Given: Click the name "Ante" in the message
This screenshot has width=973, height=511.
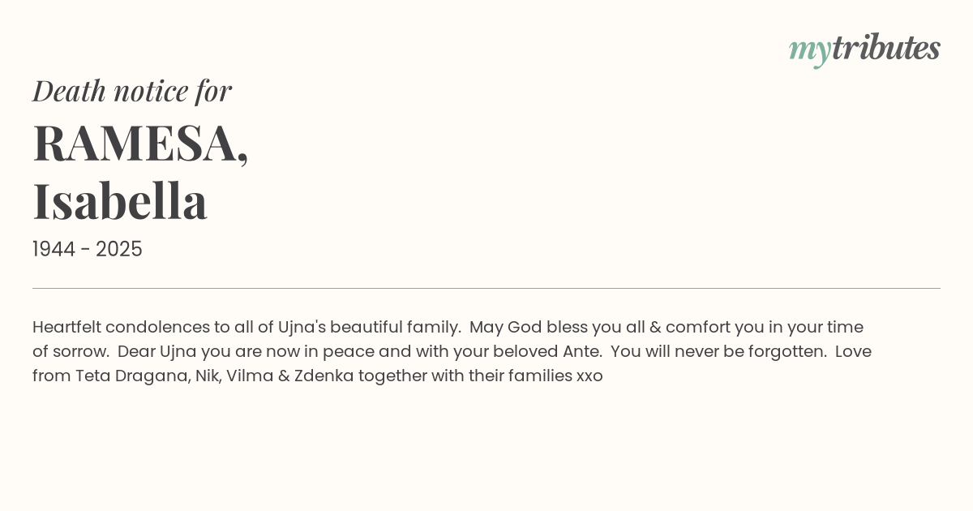Looking at the screenshot, I should click(582, 352).
